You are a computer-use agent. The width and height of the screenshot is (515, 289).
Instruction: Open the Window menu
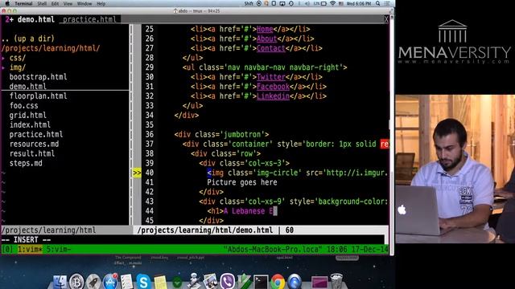click(84, 3)
